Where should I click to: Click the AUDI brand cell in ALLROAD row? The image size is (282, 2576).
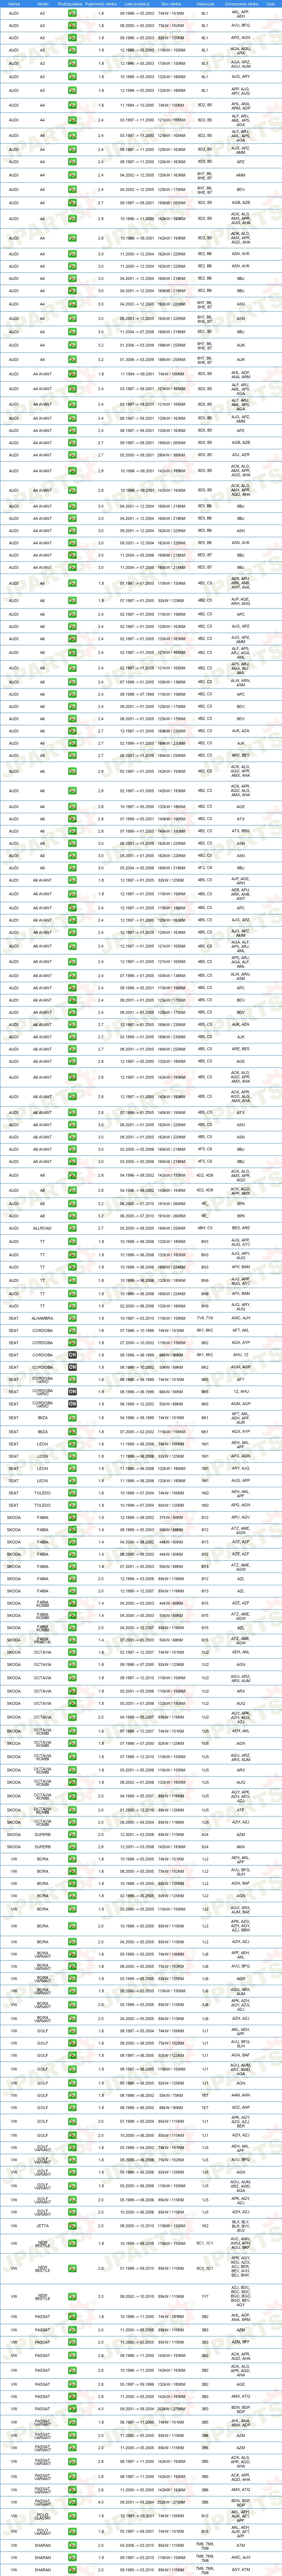pos(14,1227)
